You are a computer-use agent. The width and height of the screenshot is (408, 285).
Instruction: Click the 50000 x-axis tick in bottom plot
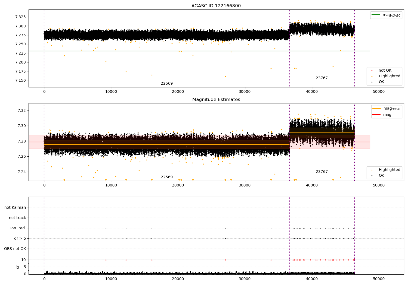[379, 279]
